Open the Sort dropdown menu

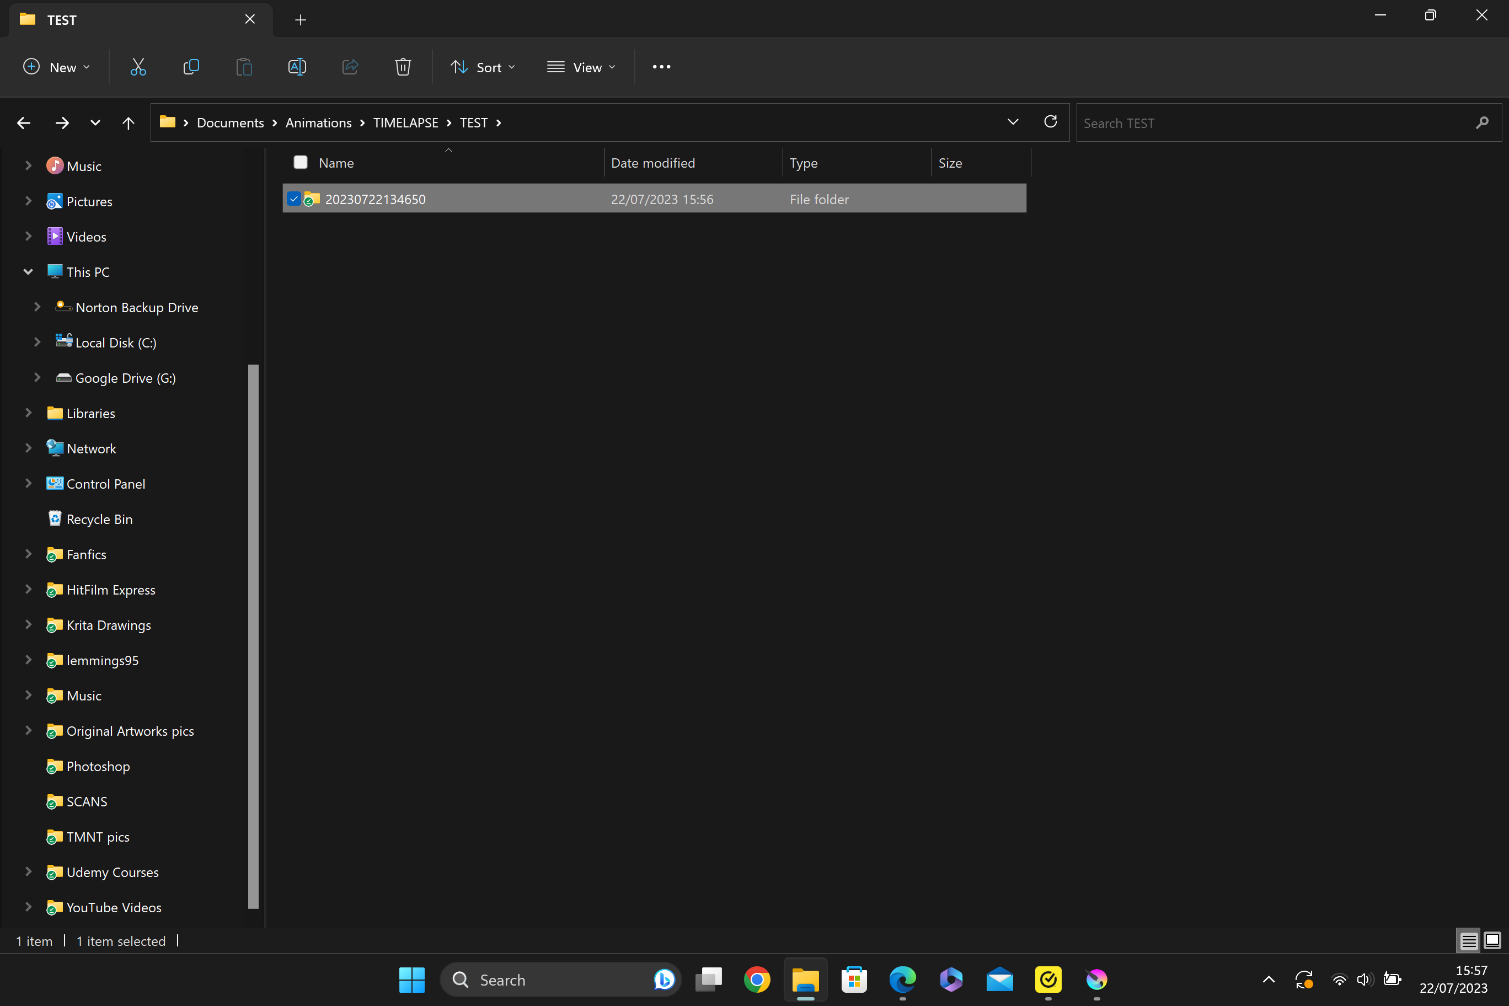pyautogui.click(x=483, y=67)
